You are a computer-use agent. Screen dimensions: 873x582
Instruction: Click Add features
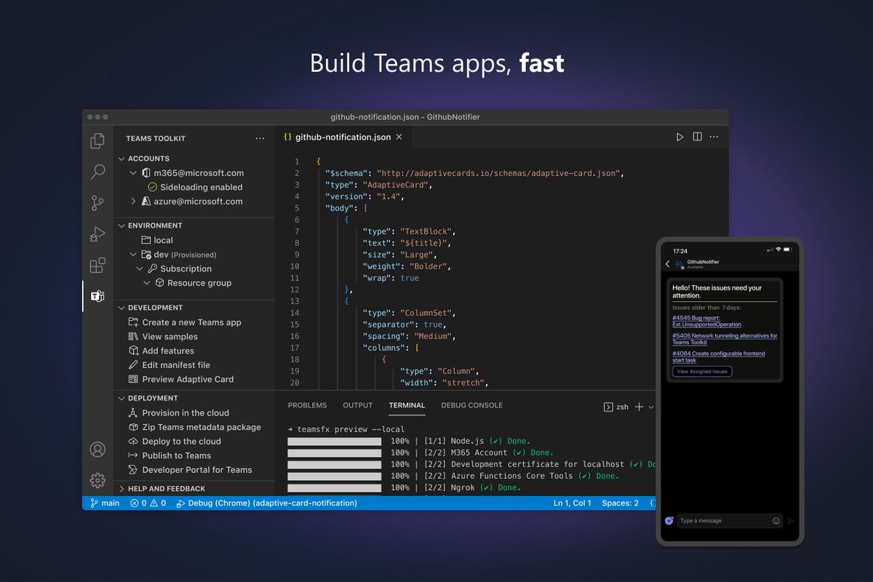(x=162, y=351)
